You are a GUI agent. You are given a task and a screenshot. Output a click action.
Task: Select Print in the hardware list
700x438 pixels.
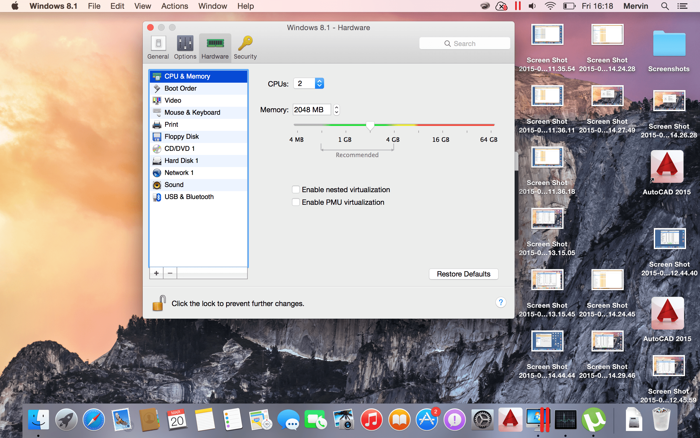click(199, 125)
